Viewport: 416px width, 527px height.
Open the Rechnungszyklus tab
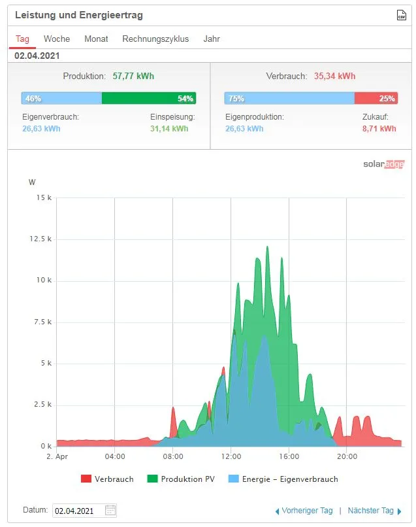tap(155, 39)
